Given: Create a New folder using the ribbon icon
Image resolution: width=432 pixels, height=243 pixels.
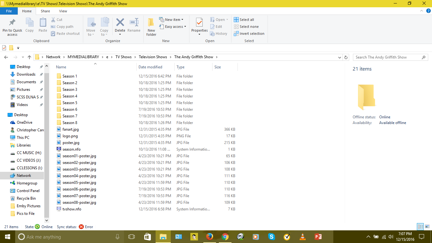Looking at the screenshot, I should point(151,27).
